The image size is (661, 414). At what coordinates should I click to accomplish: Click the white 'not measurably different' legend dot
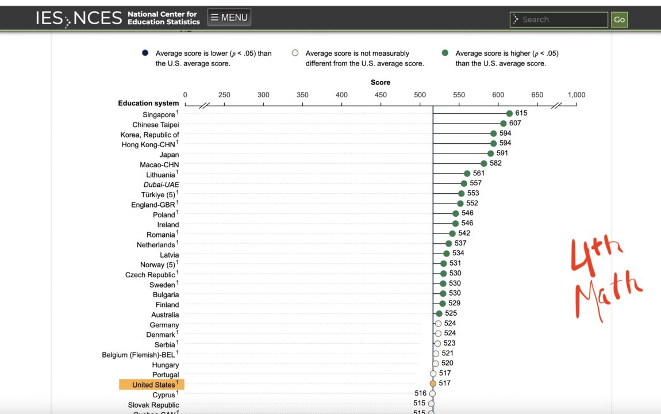pos(295,53)
